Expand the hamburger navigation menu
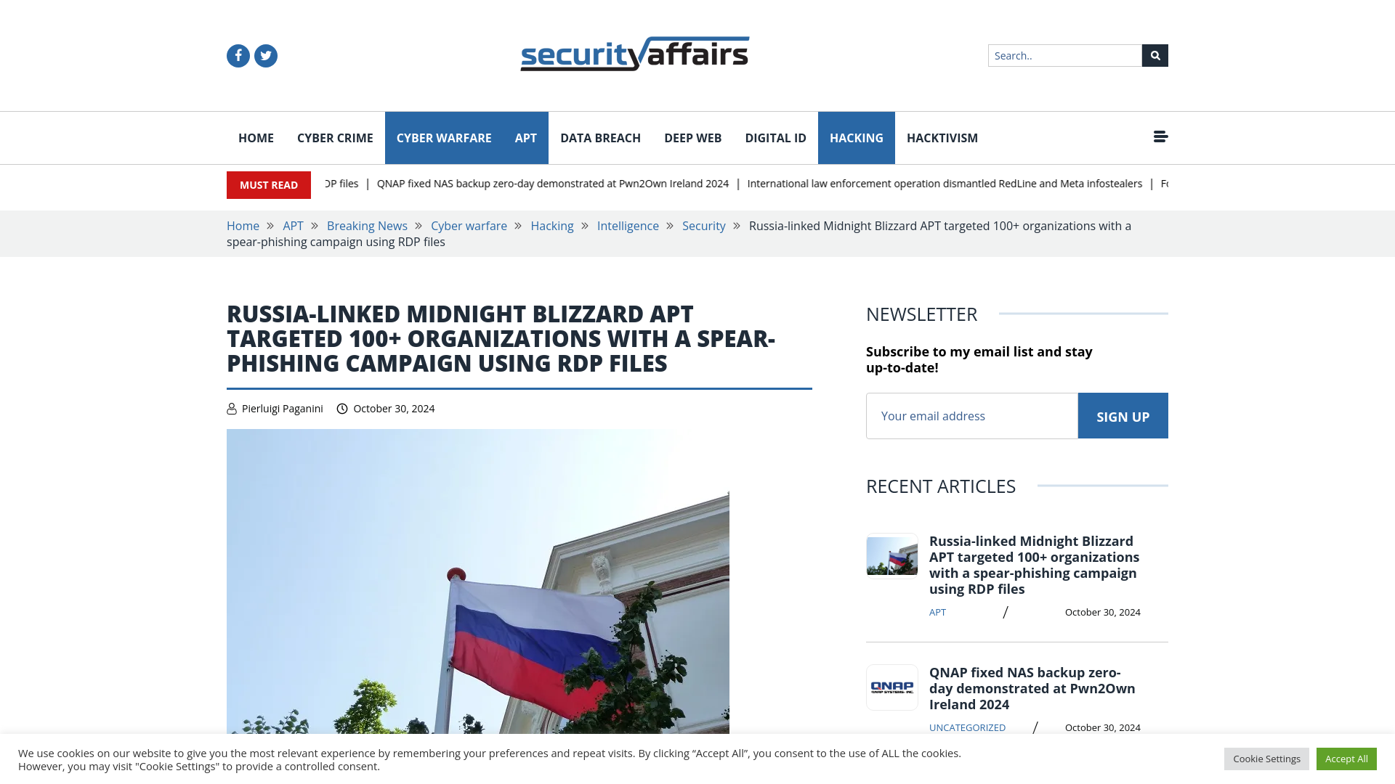 [x=1160, y=137]
